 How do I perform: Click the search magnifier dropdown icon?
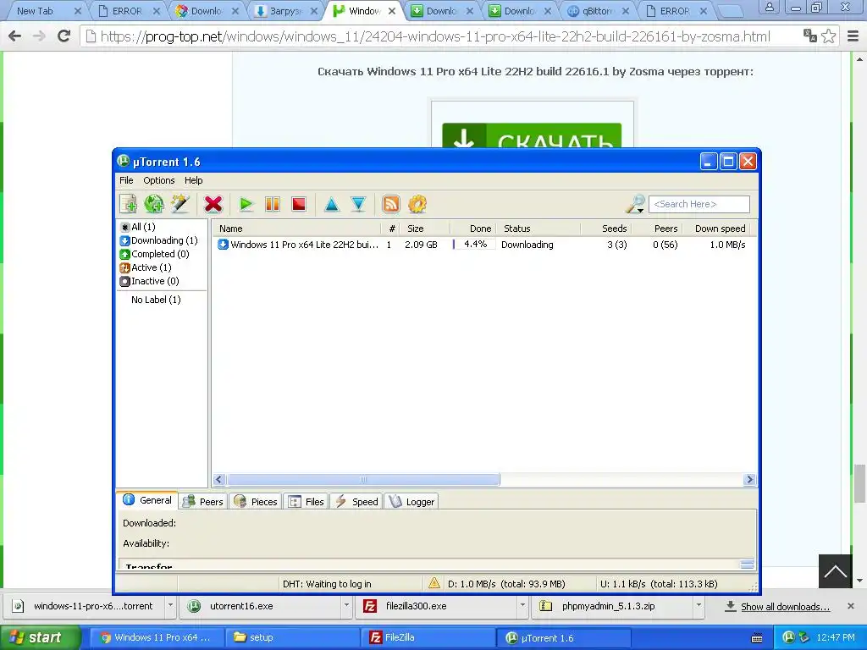[x=635, y=204]
